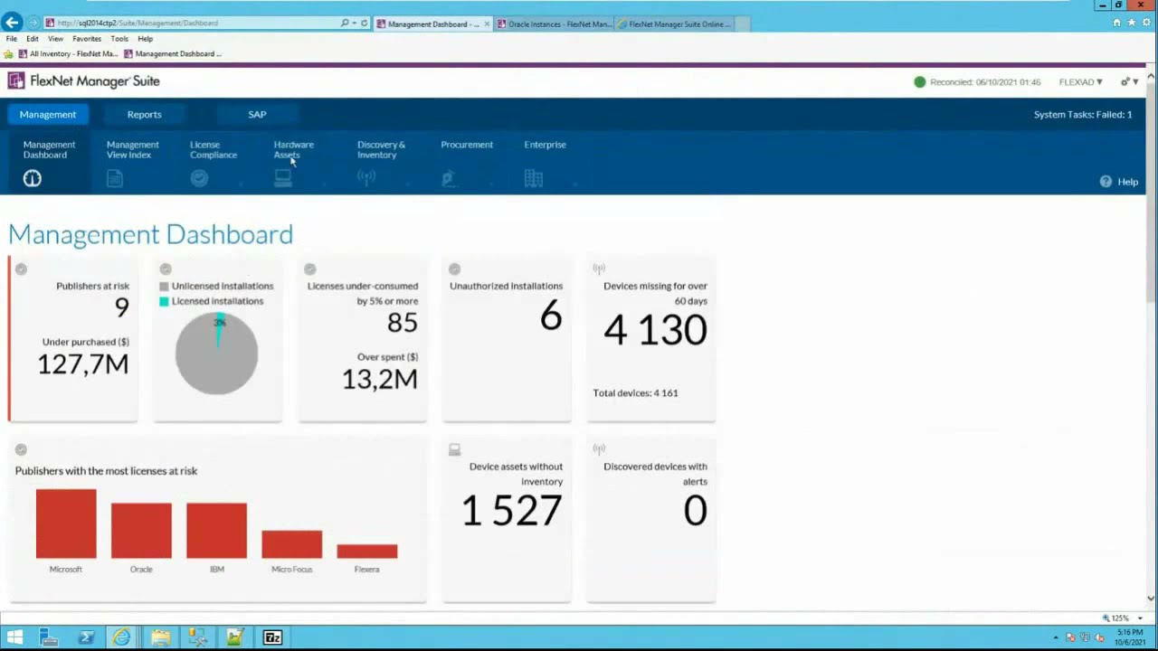Click the Unauthorized installations count 6
Screen dimensions: 1158x651
click(x=551, y=316)
